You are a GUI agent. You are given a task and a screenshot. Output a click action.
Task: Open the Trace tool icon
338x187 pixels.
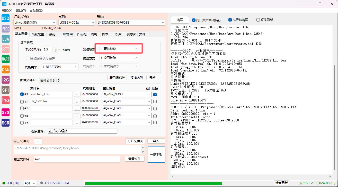coord(6,100)
